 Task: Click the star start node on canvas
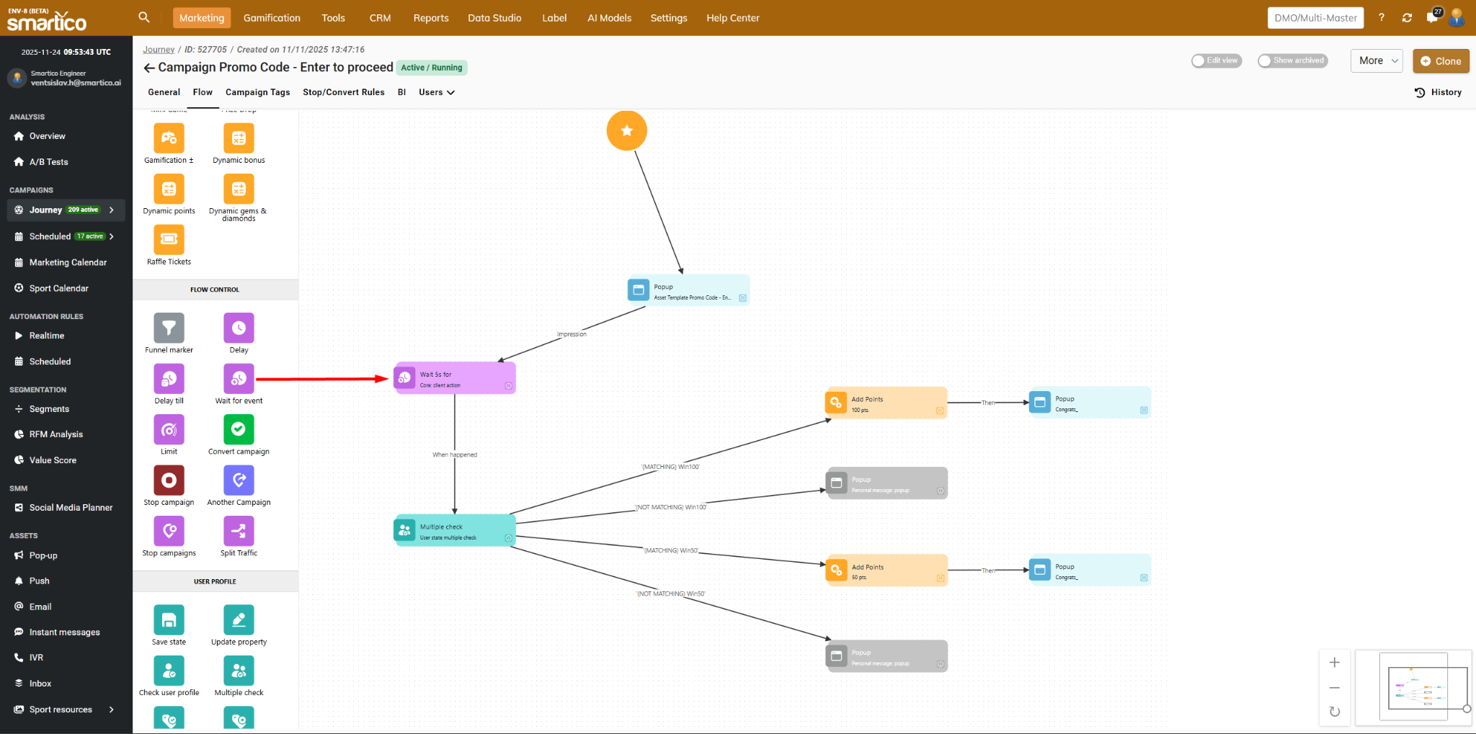(626, 131)
